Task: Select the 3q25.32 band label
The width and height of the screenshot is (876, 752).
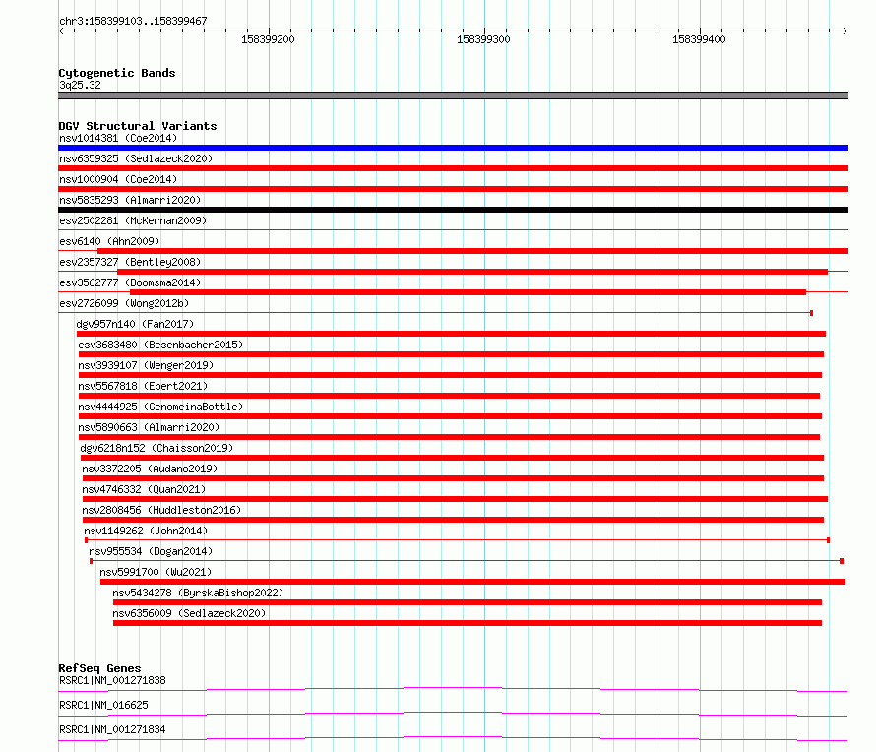Action: 80,85
